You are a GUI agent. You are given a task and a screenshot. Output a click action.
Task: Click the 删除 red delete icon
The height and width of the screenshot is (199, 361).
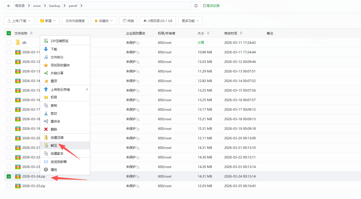coord(46,129)
